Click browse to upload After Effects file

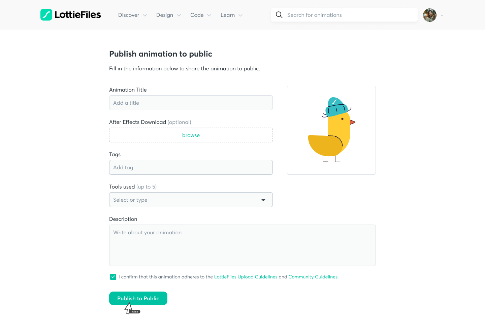tap(191, 135)
